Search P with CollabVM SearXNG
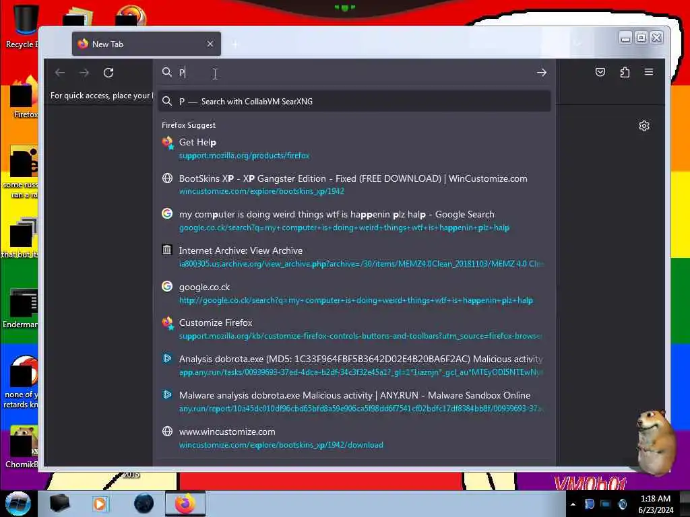 (x=354, y=102)
